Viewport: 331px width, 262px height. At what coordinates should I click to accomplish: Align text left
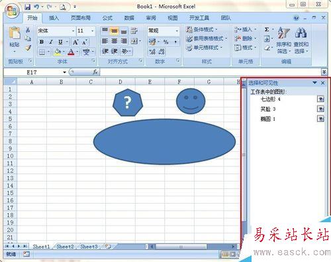point(105,41)
